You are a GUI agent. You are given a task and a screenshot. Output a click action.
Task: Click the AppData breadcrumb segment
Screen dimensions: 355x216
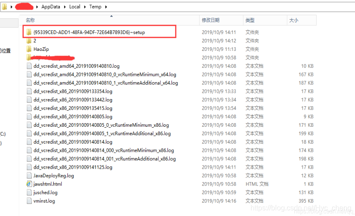(51, 7)
